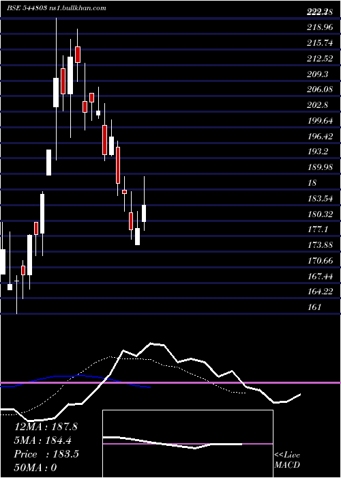Click the 167.44 price axis label
341x478 pixels.
[320, 276]
